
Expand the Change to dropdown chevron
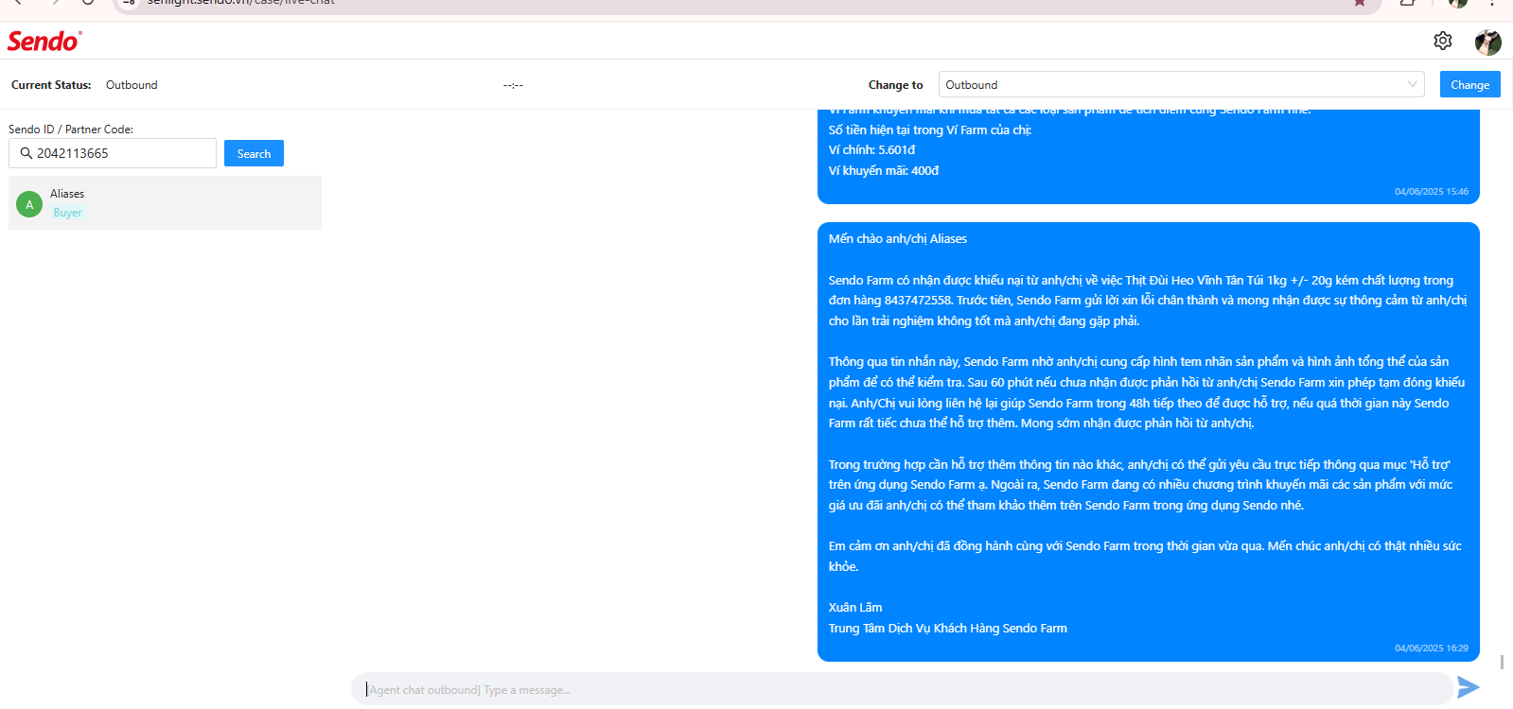point(1412,84)
